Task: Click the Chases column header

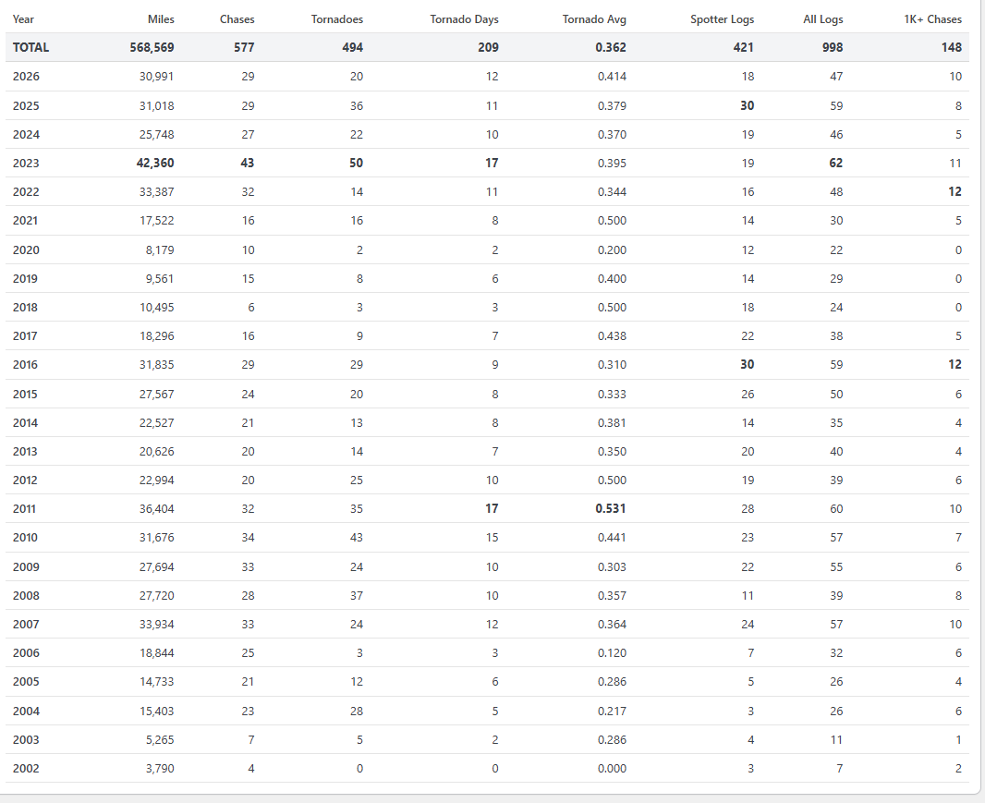Action: [x=237, y=19]
